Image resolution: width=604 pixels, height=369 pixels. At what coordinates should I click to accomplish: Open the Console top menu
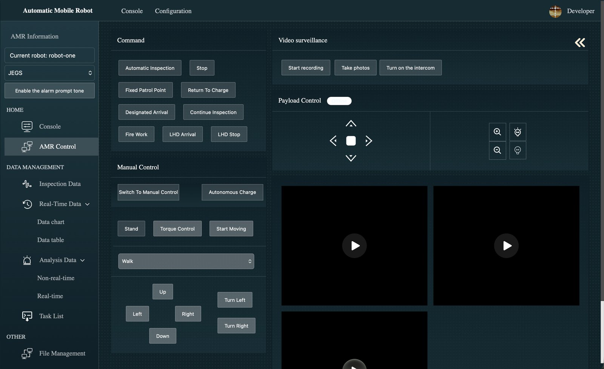(132, 11)
